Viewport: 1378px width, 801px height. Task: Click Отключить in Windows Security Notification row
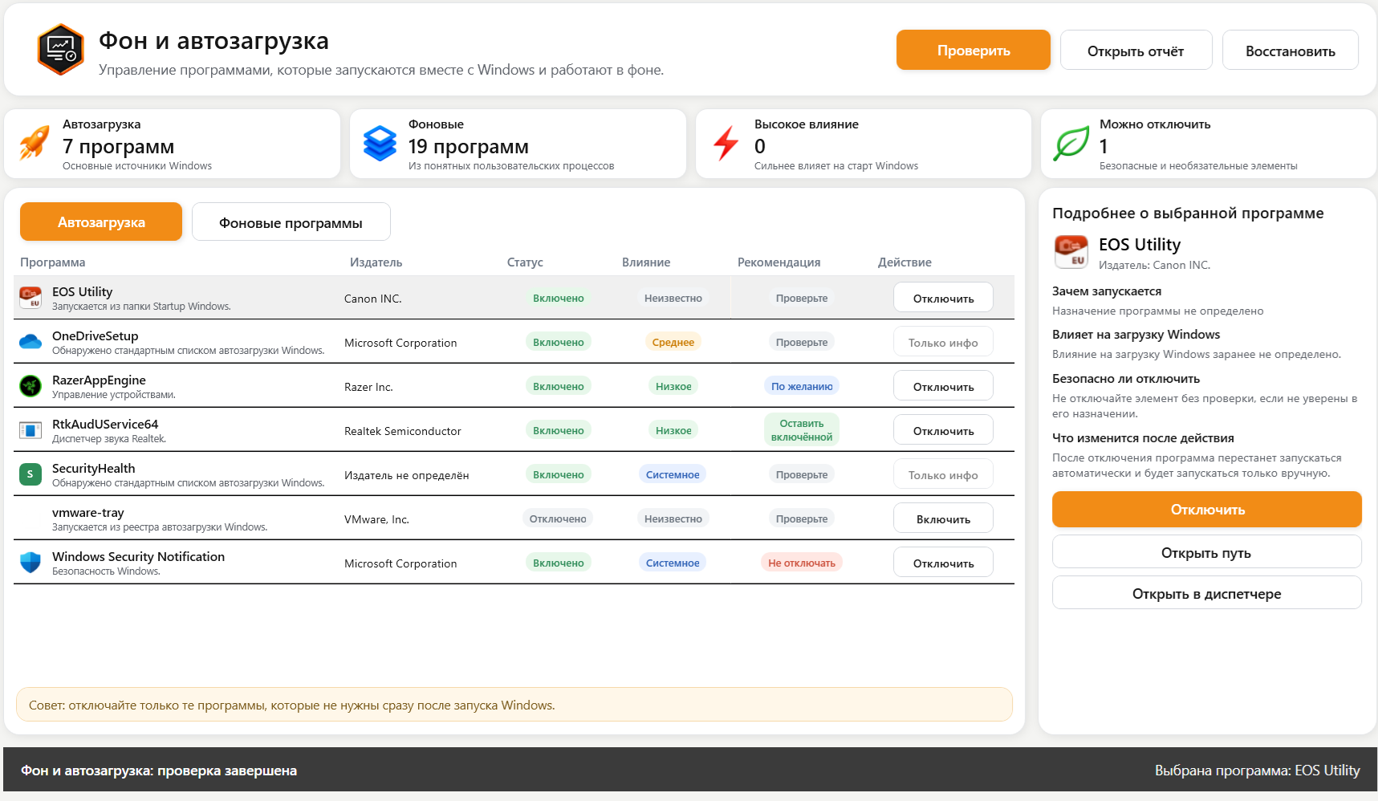943,563
